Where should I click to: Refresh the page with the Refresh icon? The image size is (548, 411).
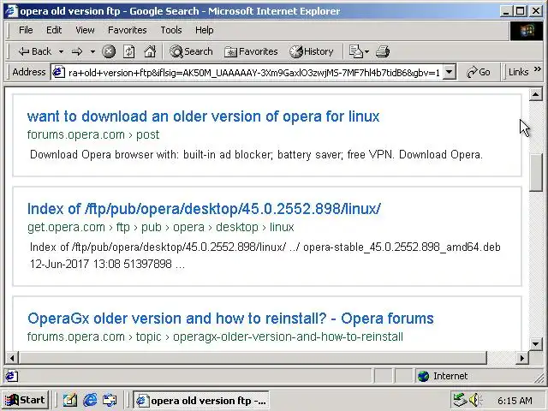[129, 51]
